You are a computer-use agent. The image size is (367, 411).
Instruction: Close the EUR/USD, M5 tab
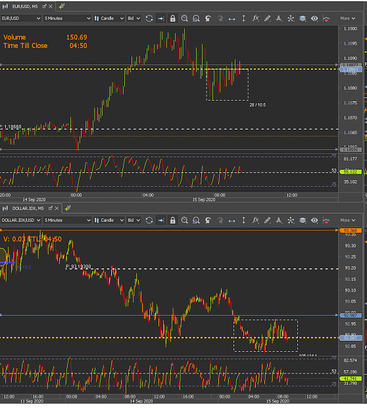click(x=51, y=7)
